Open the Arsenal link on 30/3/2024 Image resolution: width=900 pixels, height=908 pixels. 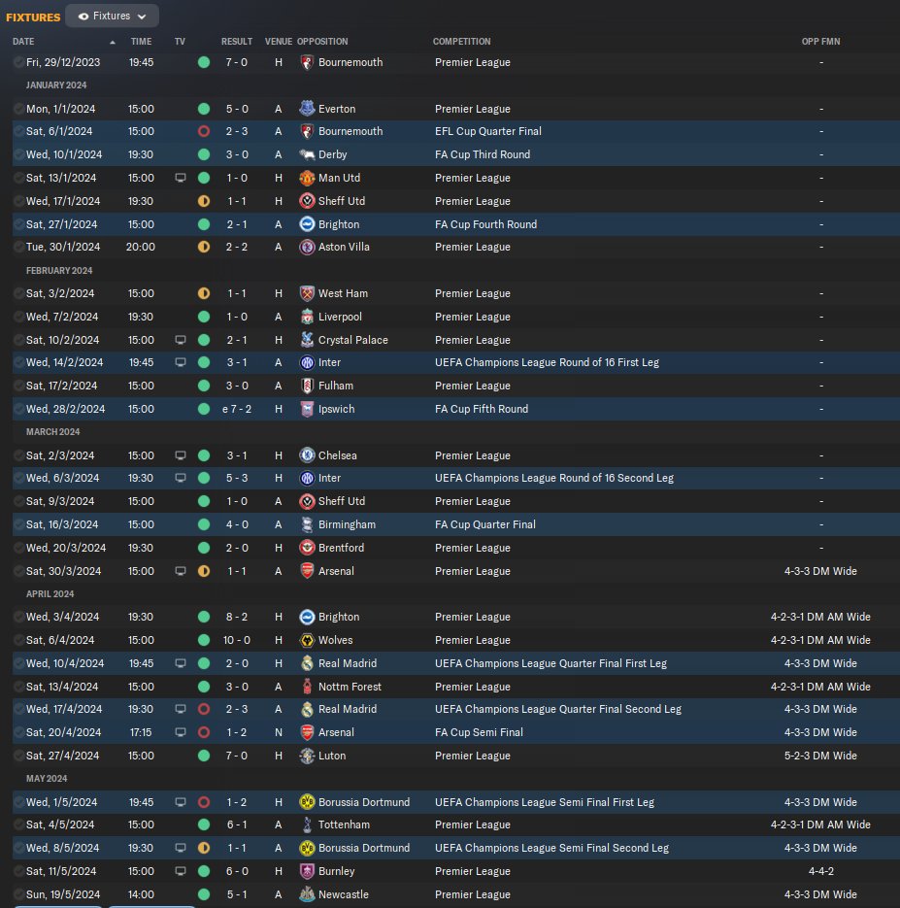tap(336, 571)
